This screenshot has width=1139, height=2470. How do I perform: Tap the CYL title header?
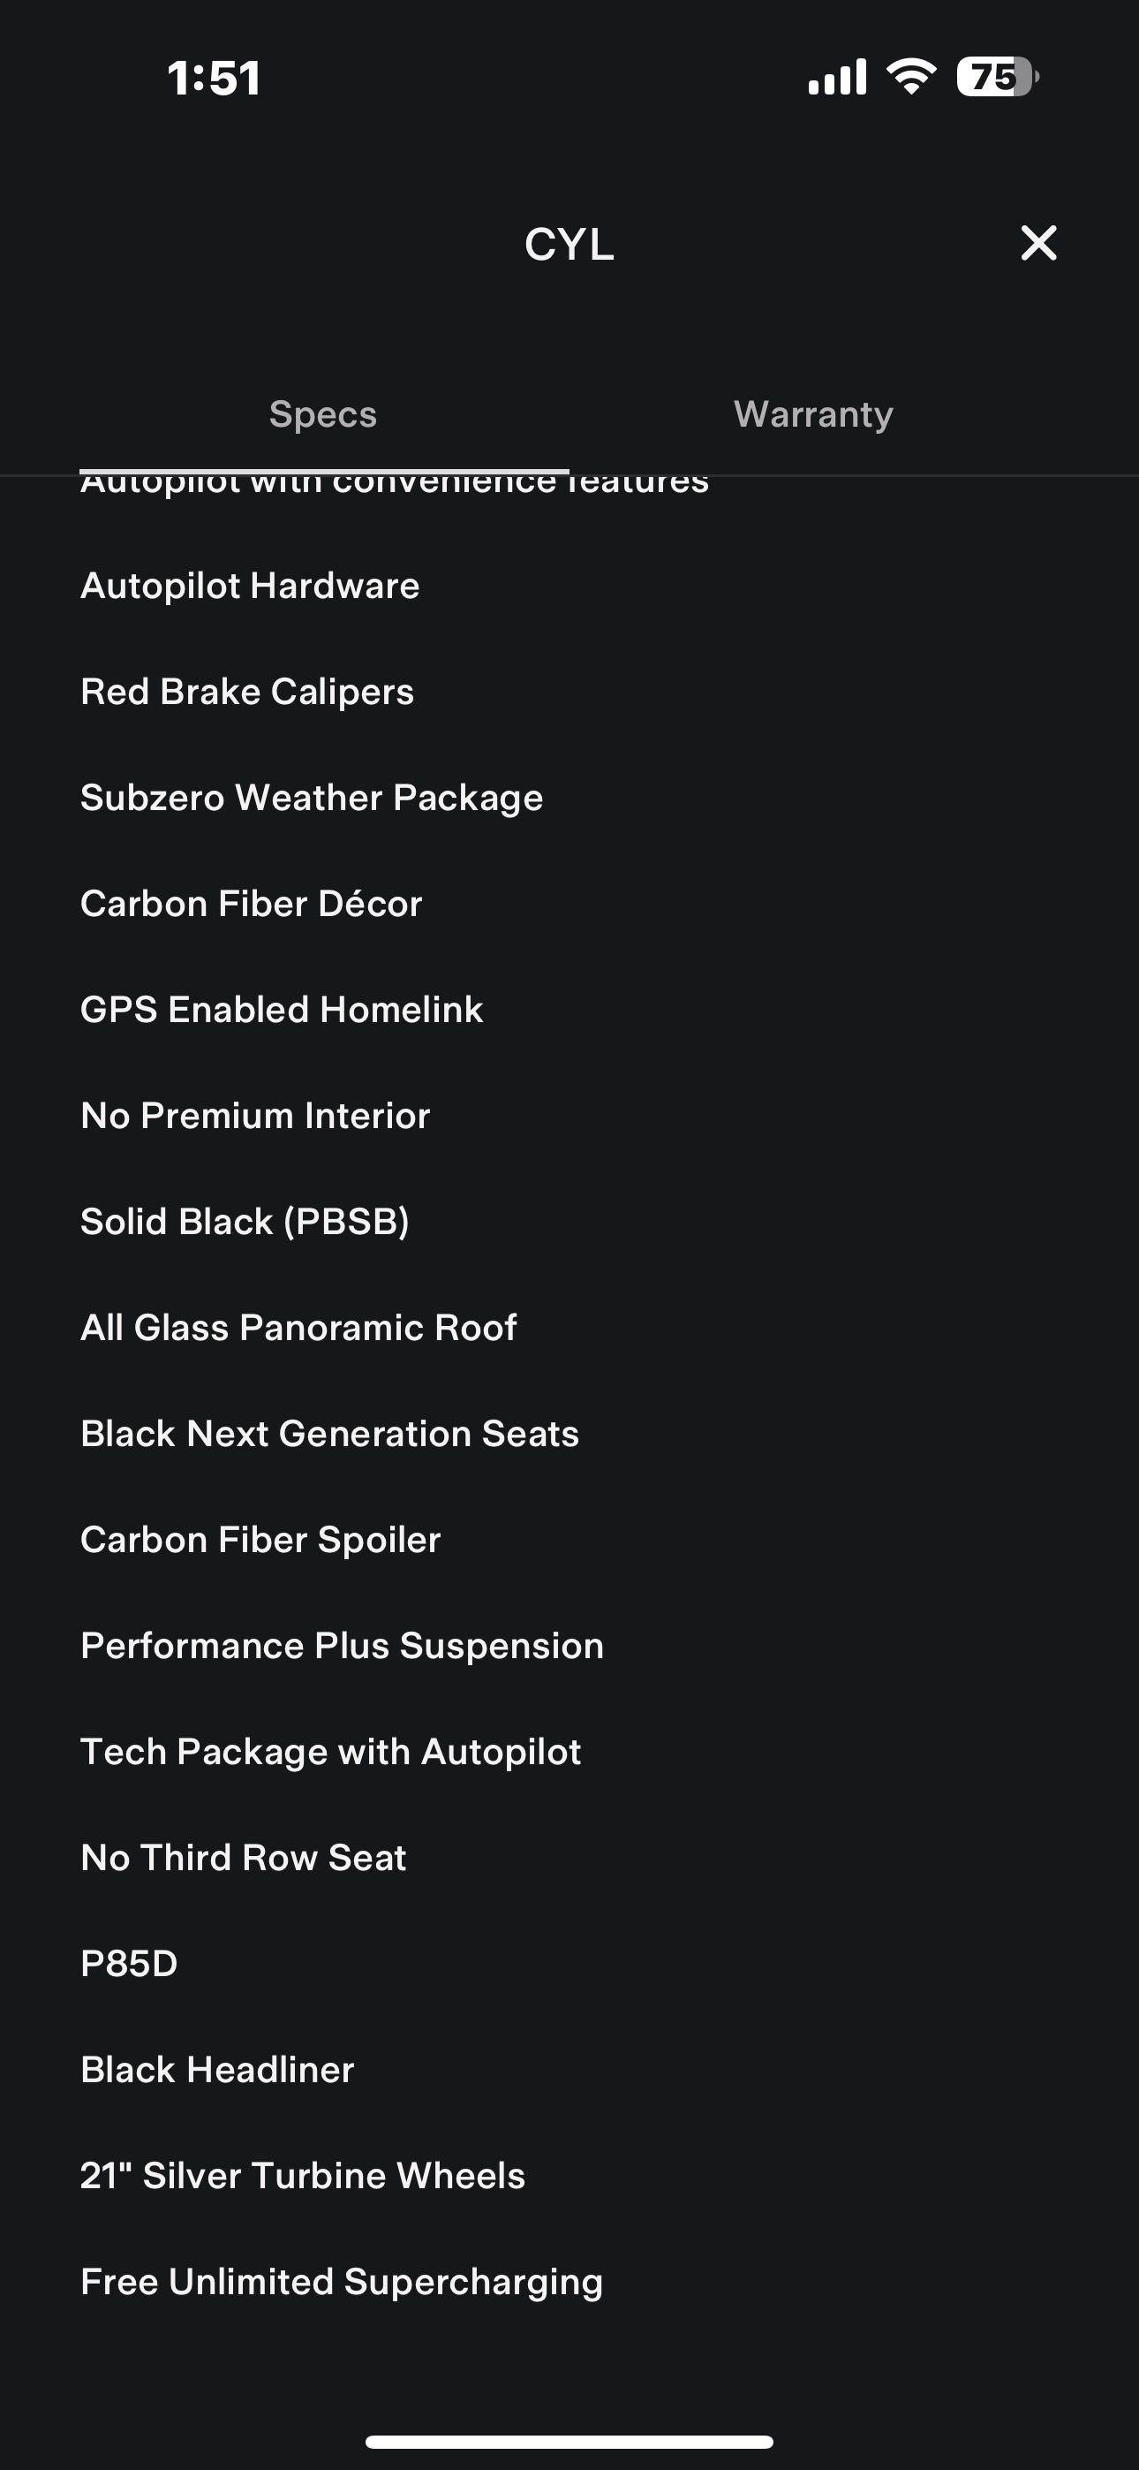(x=569, y=245)
